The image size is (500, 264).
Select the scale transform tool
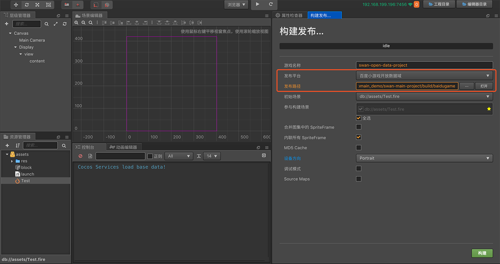pos(38,5)
